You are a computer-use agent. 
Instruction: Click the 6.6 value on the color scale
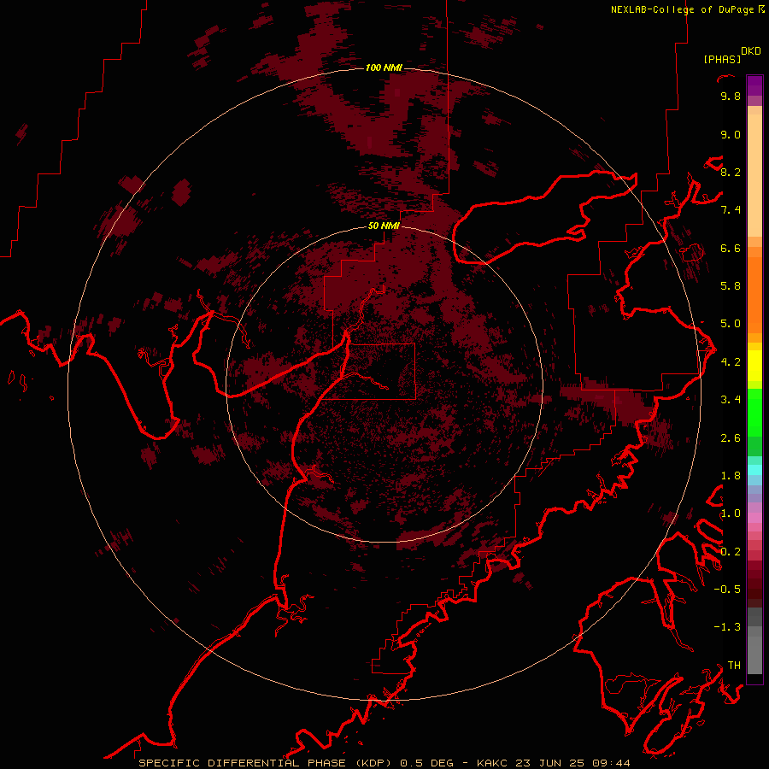(x=731, y=248)
